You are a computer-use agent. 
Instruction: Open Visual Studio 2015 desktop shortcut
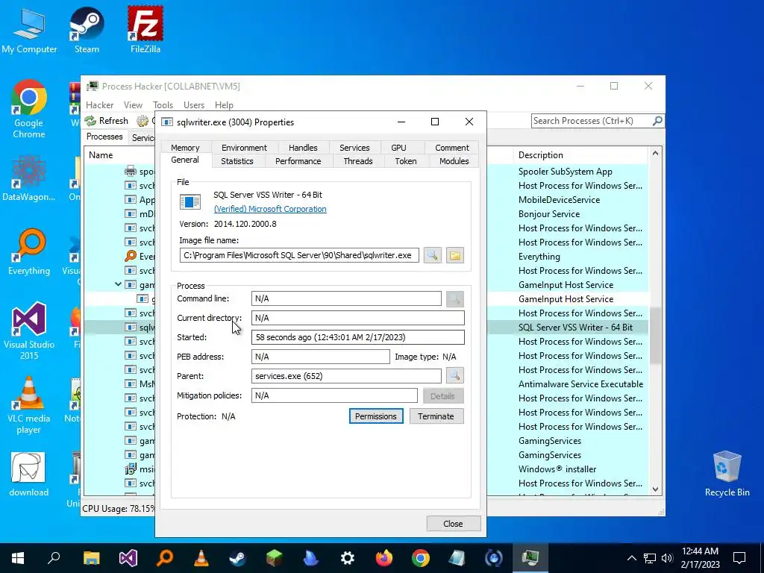[x=29, y=331]
